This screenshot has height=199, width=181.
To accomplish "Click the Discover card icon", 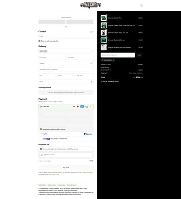I will (86, 106).
